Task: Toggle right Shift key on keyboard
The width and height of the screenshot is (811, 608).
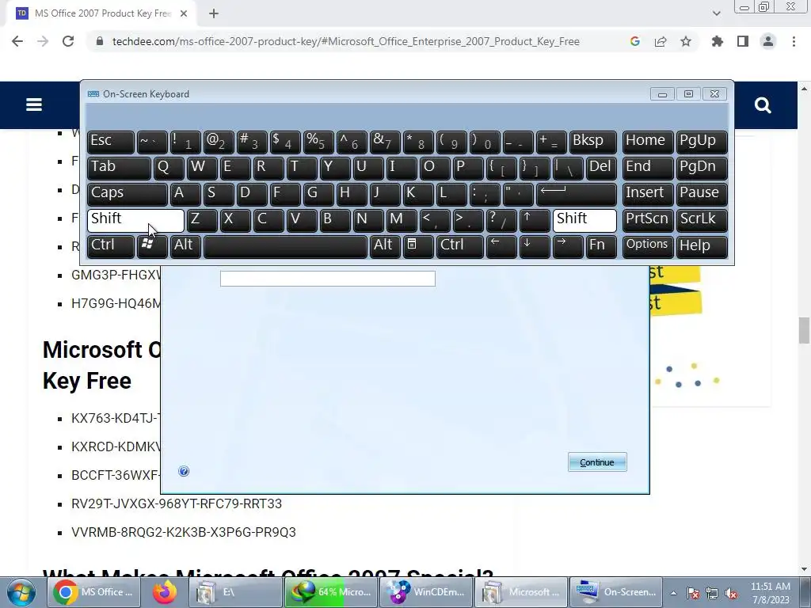Action: coord(584,221)
